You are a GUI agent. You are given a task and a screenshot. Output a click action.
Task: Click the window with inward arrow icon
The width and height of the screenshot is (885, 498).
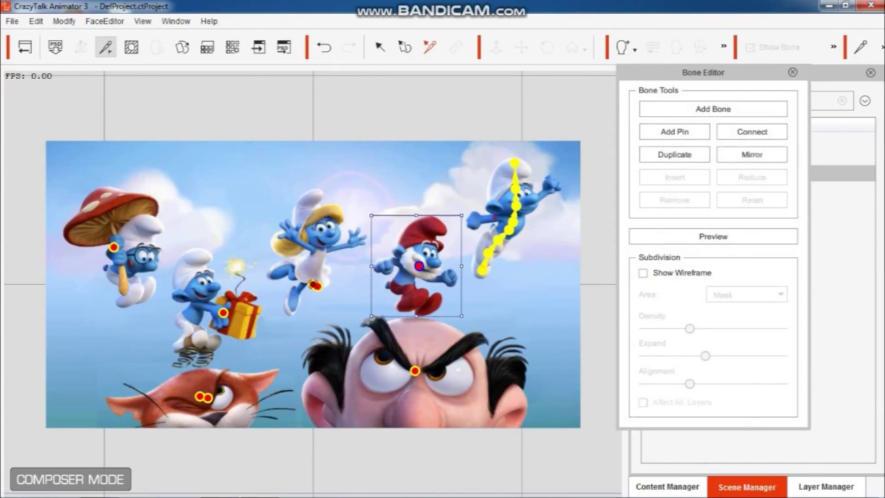pos(258,47)
